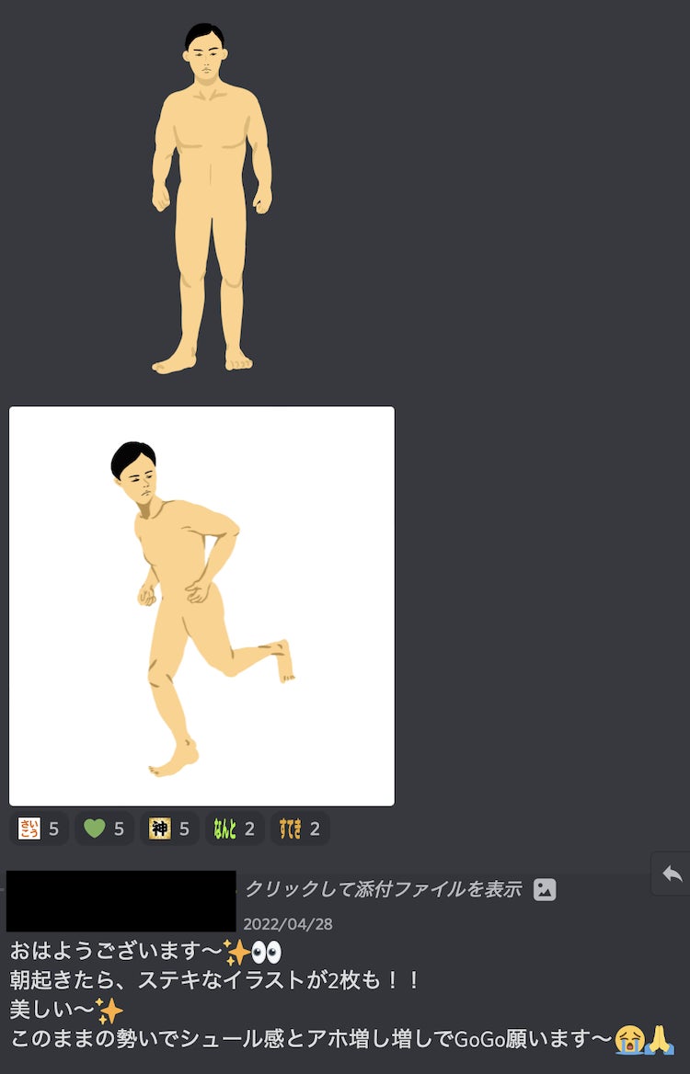Add your vote to the 神 reaction

point(169,828)
